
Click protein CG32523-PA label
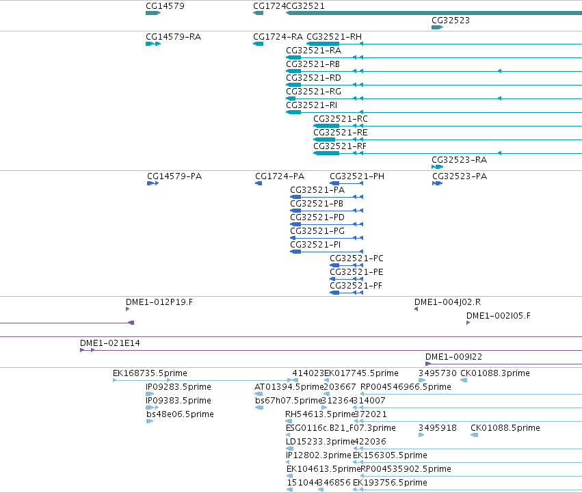point(460,176)
